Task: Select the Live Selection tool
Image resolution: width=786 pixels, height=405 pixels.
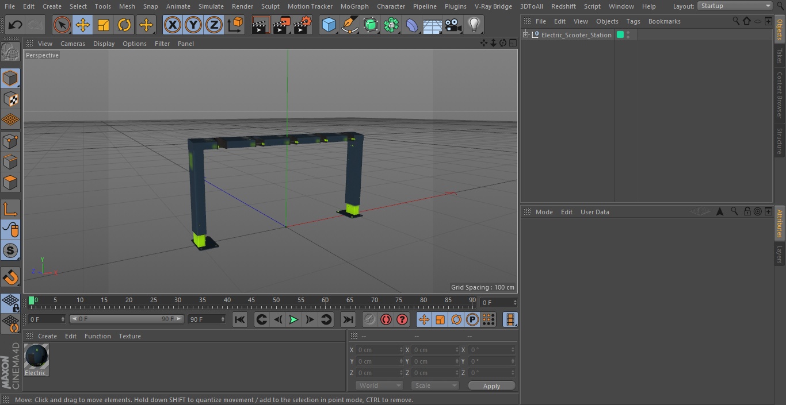Action: point(62,25)
